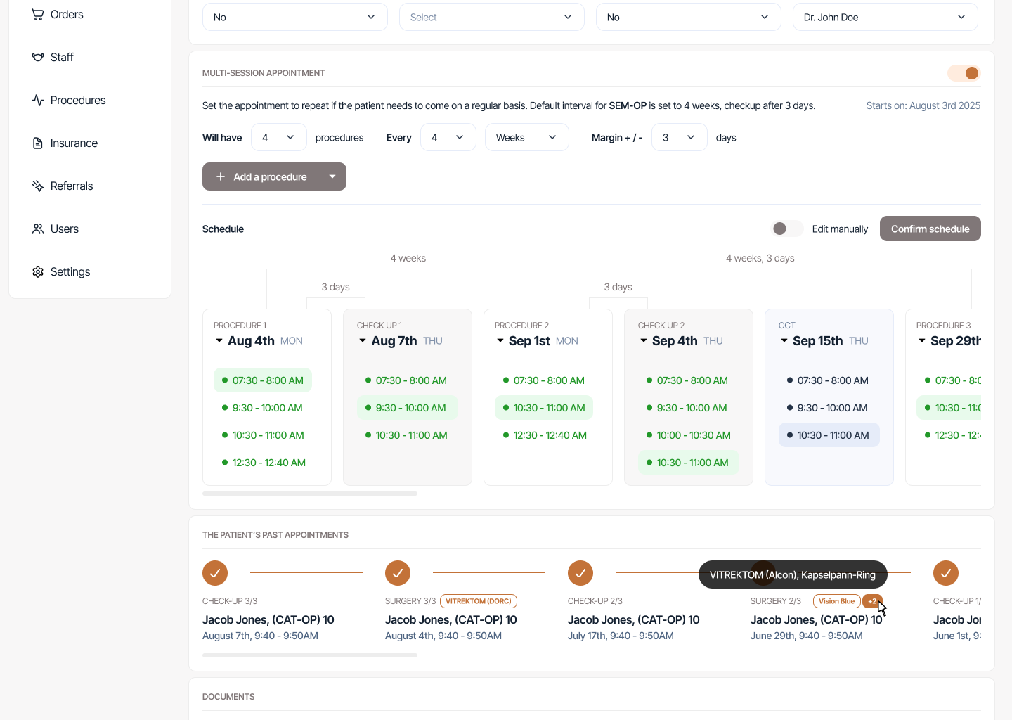Click the schedule horizontal scrollbar
Viewport: 1012px width, 720px height.
tap(310, 494)
